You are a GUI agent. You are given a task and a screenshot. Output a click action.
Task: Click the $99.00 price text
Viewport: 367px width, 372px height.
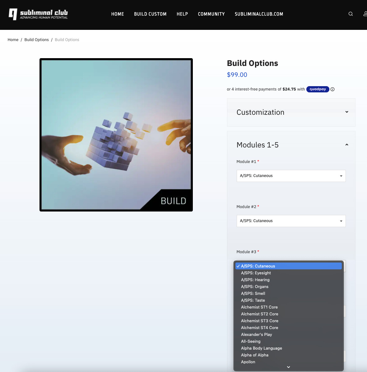(x=237, y=75)
